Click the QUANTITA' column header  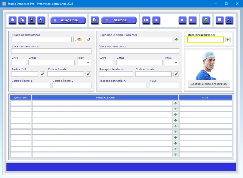21,98
